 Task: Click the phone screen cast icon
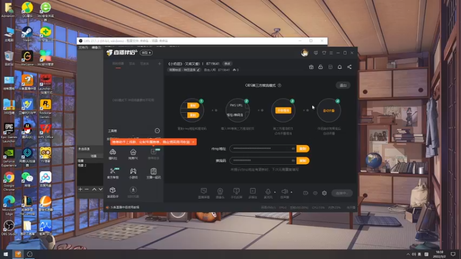(x=236, y=191)
